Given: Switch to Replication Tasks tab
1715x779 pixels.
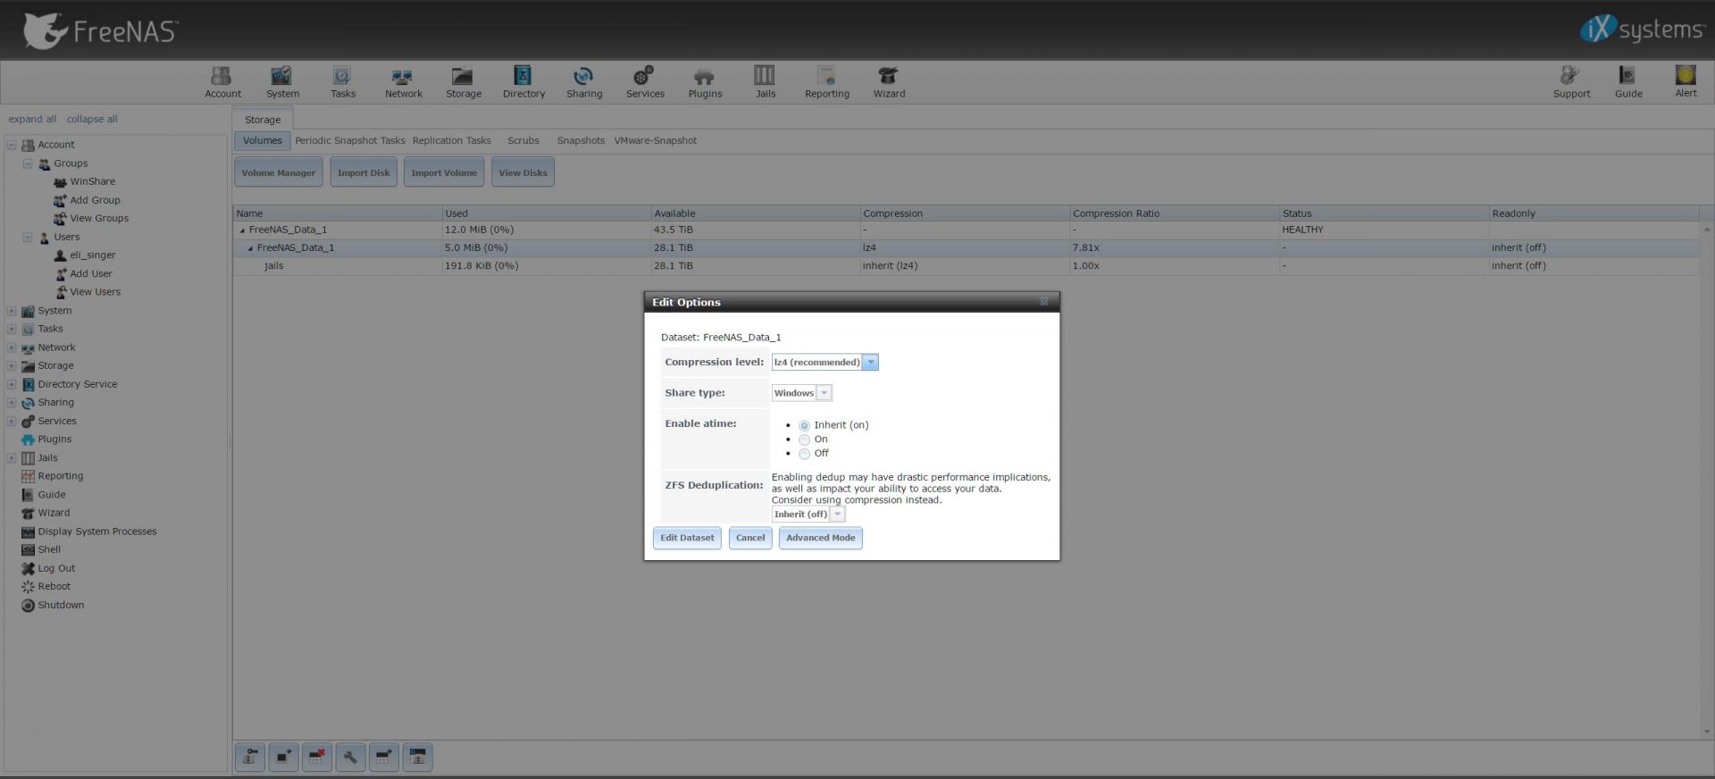Looking at the screenshot, I should [452, 140].
